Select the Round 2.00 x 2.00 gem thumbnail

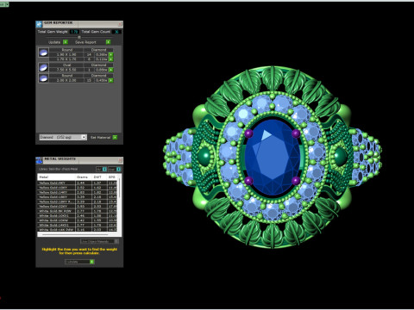(43, 78)
